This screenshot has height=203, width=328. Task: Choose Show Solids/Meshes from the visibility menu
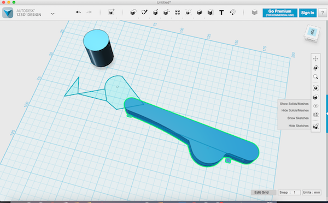[x=294, y=104]
